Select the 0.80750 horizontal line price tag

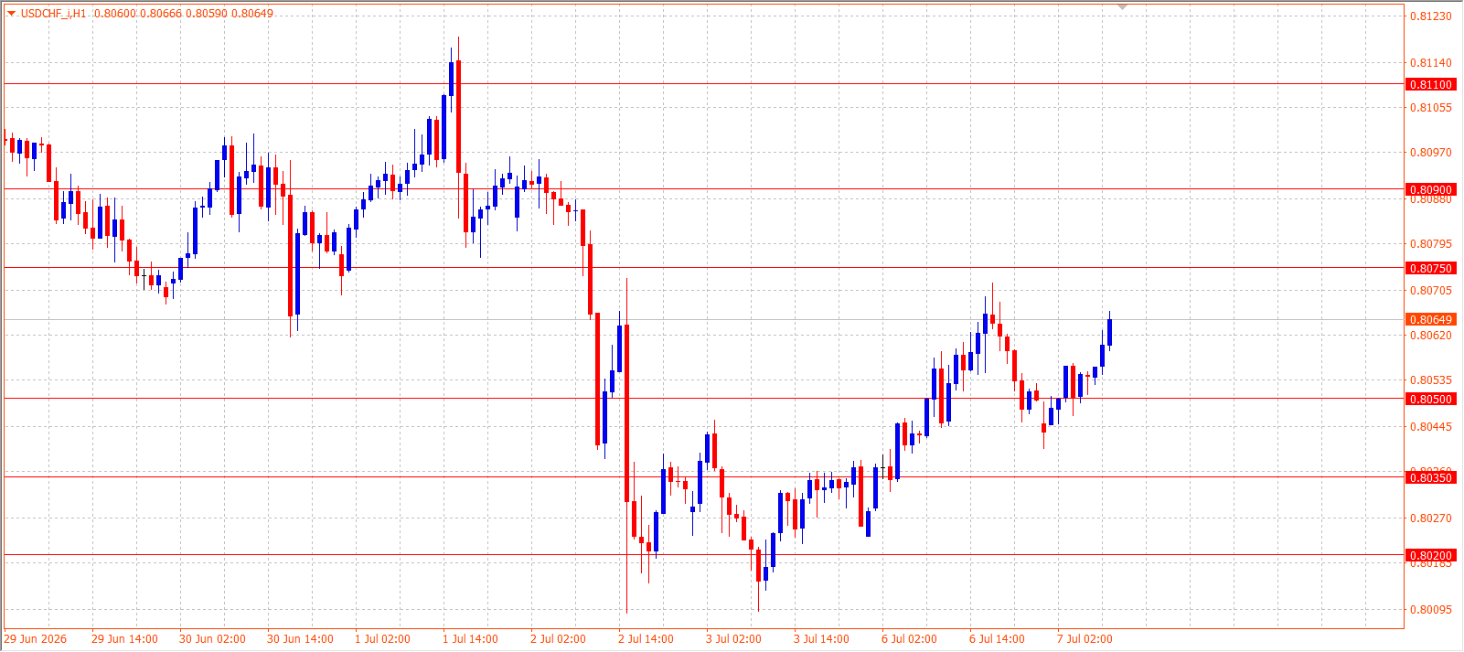[x=1430, y=269]
